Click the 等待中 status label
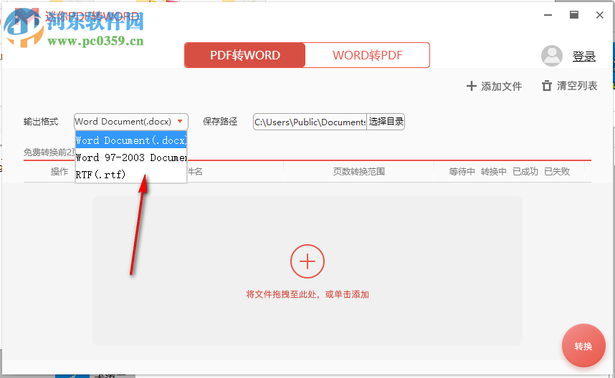This screenshot has width=615, height=378. coord(462,172)
